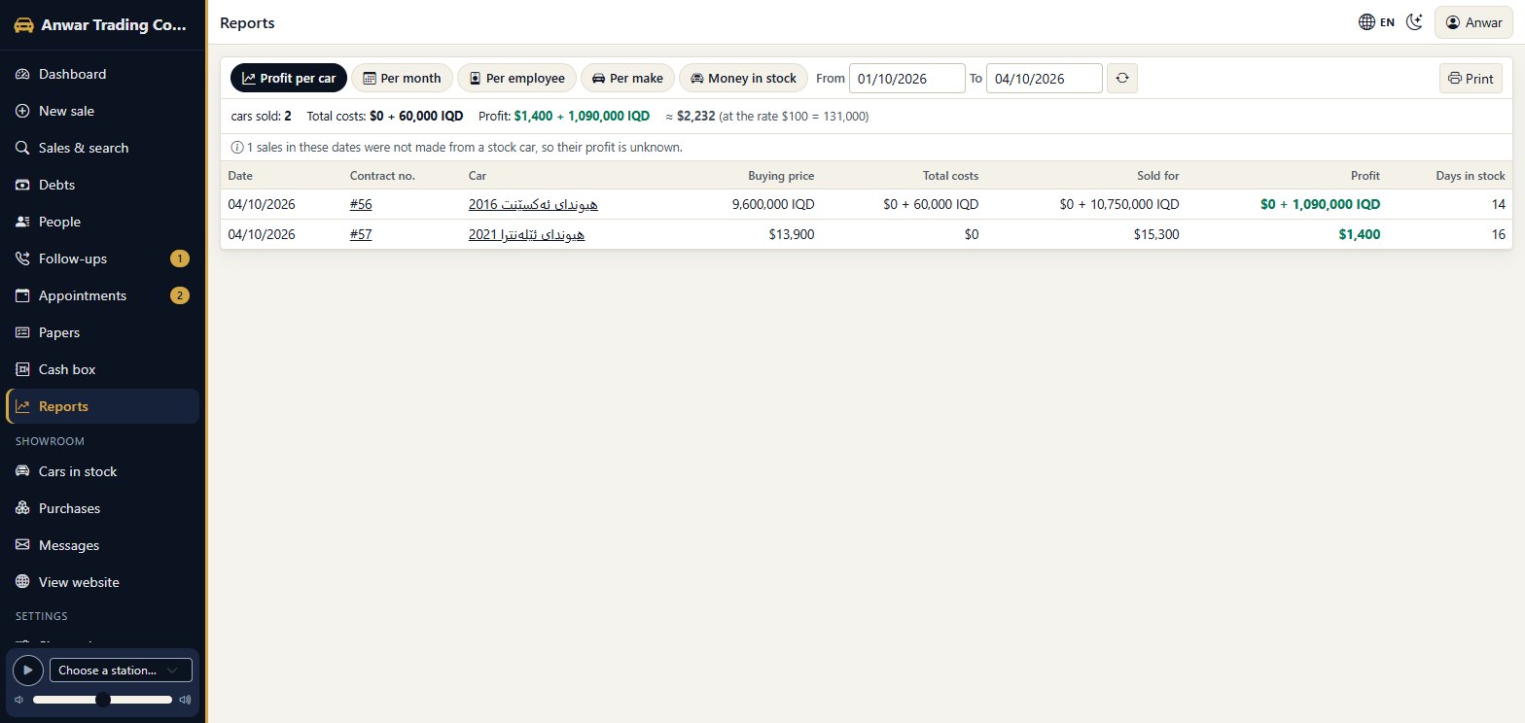The image size is (1525, 723).
Task: Click the low volume speaker icon
Action: pyautogui.click(x=18, y=700)
